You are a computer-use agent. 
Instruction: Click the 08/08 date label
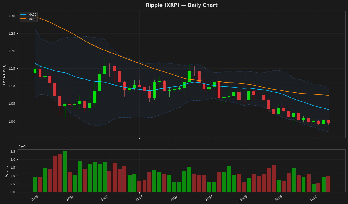[x=278, y=198]
